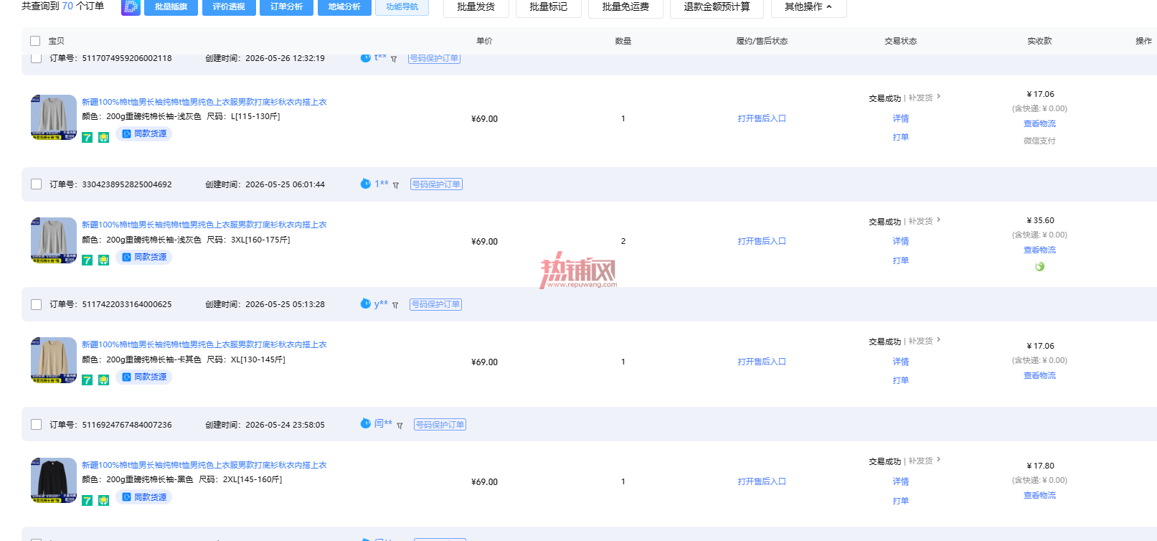Click the Wangwang chat icon next to buyer 闫**
The width and height of the screenshot is (1157, 541).
[x=365, y=424]
